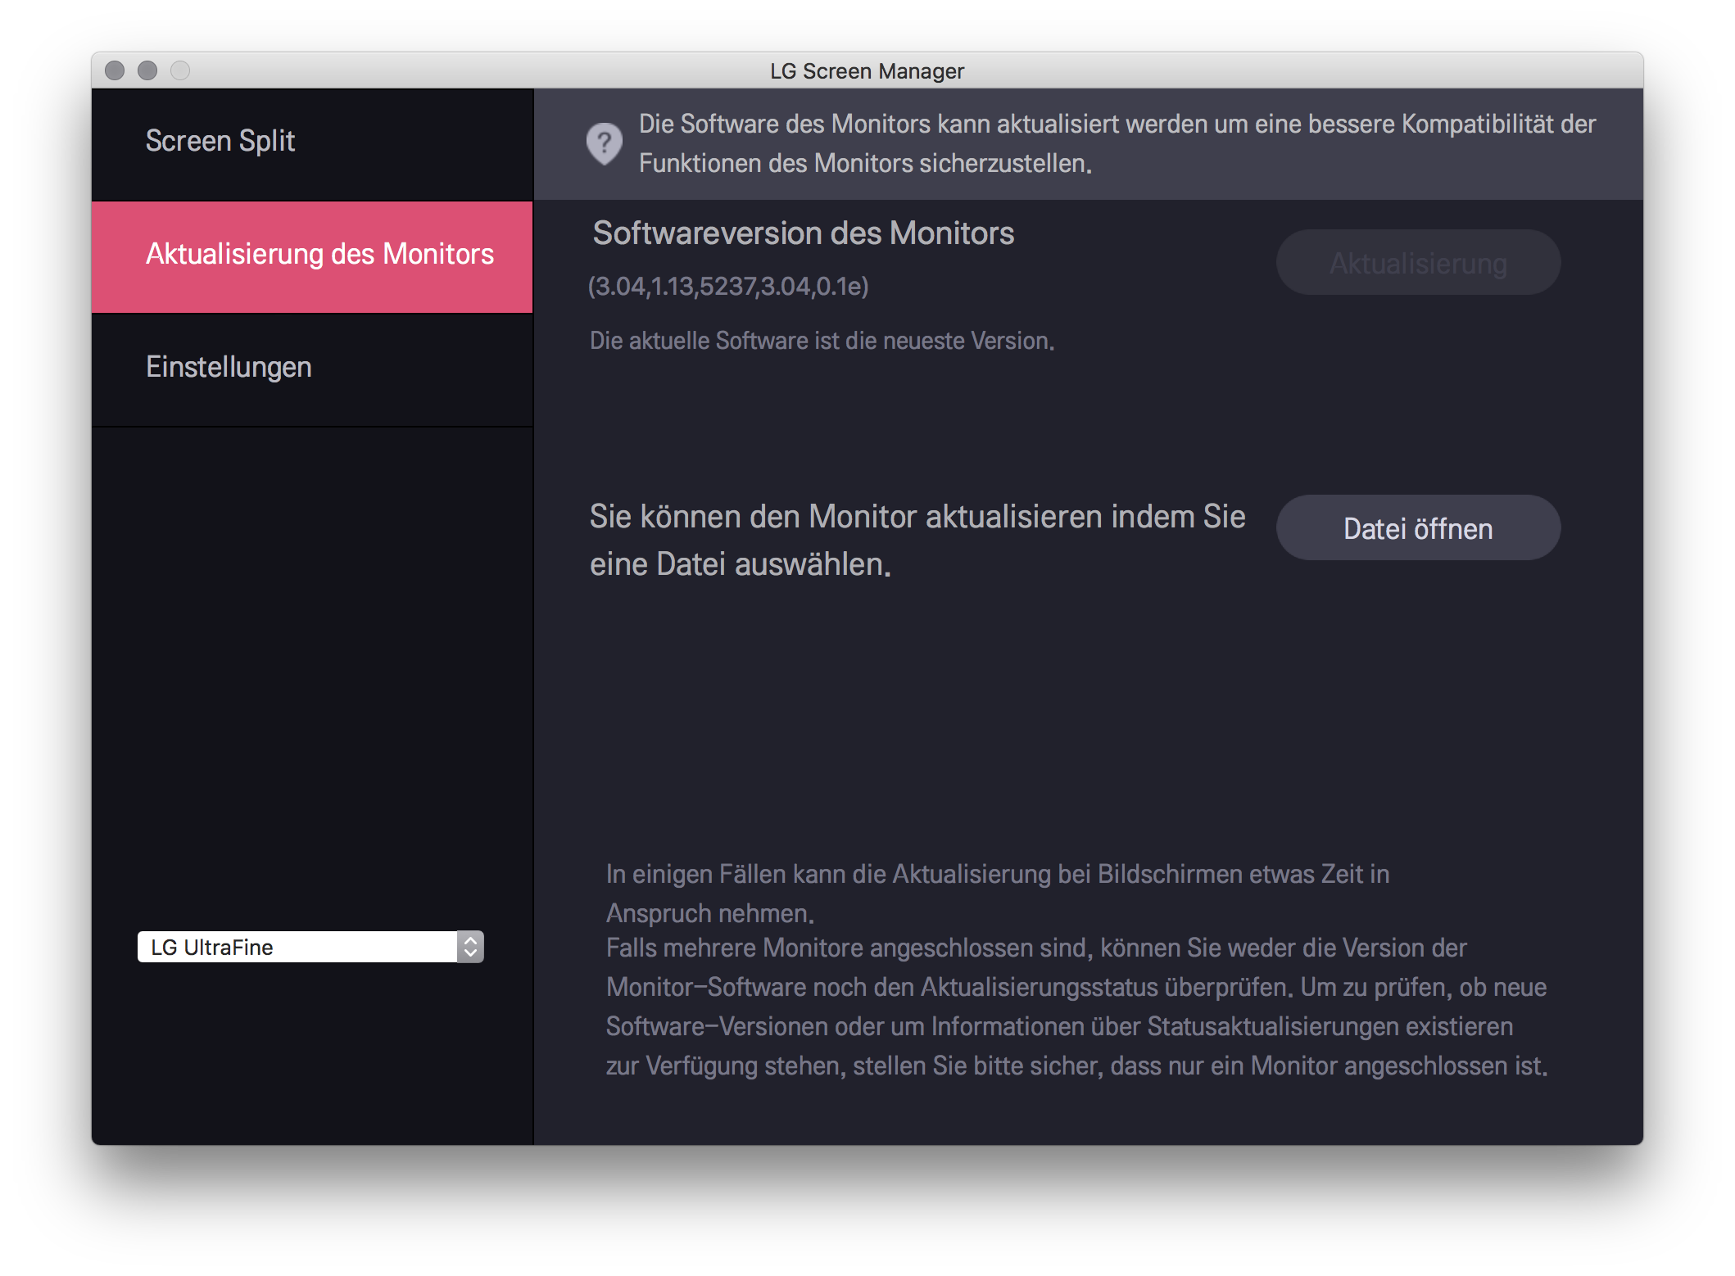Open the Screen Split section
1735x1276 pixels.
[221, 141]
